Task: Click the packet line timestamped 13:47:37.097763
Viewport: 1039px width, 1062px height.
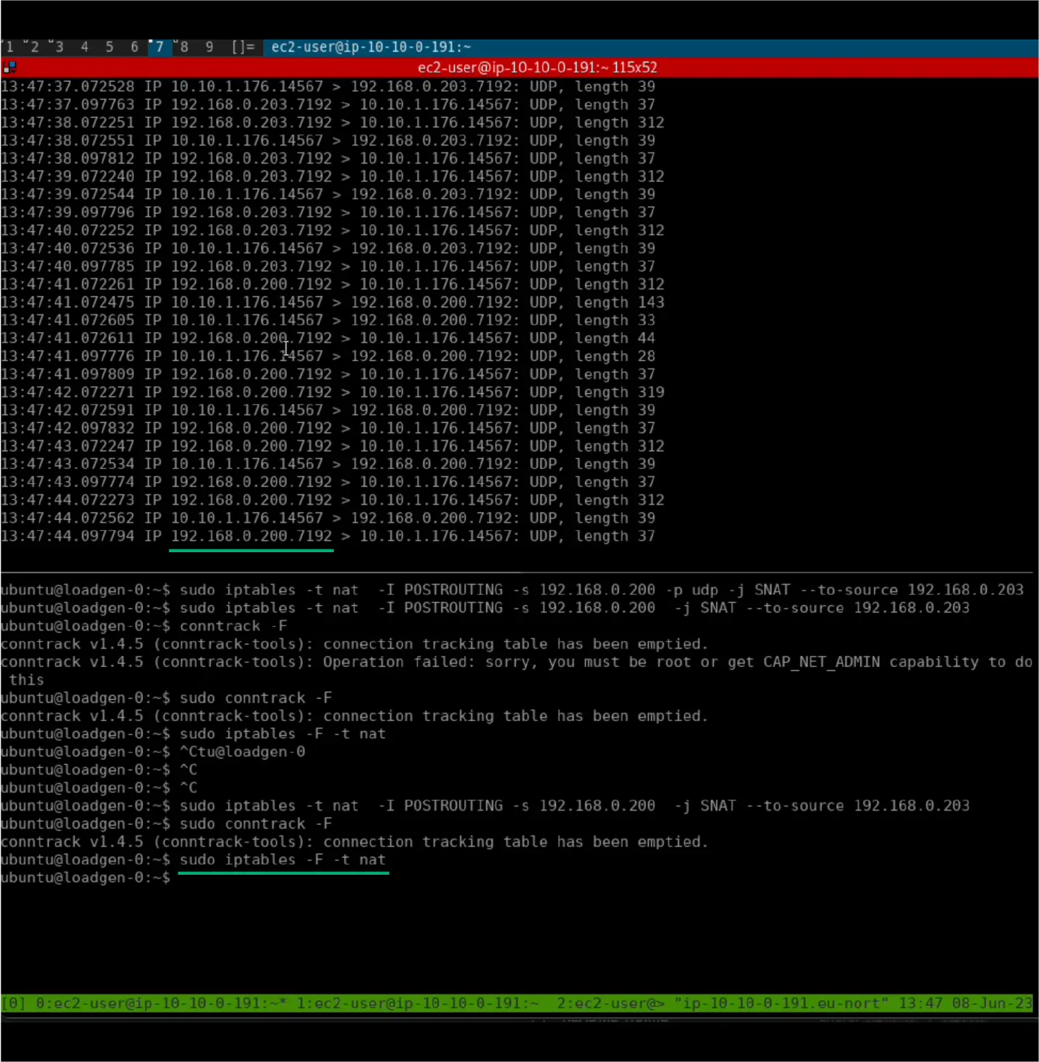Action: [328, 105]
